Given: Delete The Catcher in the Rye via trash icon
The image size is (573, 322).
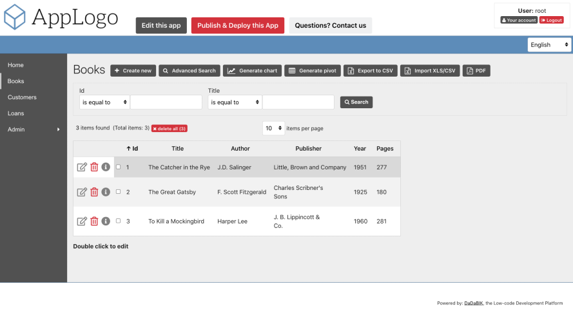Looking at the screenshot, I should pyautogui.click(x=94, y=167).
